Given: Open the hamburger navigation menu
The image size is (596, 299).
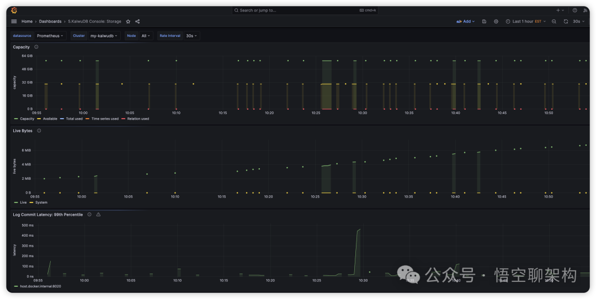Looking at the screenshot, I should click(x=14, y=22).
